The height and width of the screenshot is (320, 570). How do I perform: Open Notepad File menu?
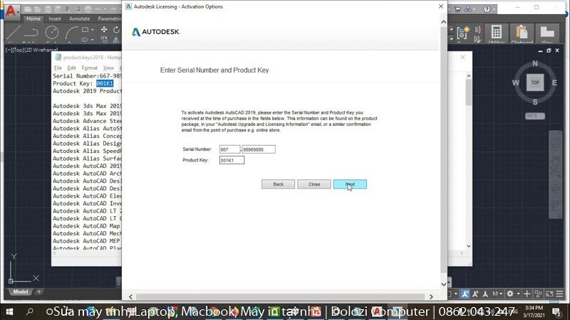pyautogui.click(x=58, y=68)
